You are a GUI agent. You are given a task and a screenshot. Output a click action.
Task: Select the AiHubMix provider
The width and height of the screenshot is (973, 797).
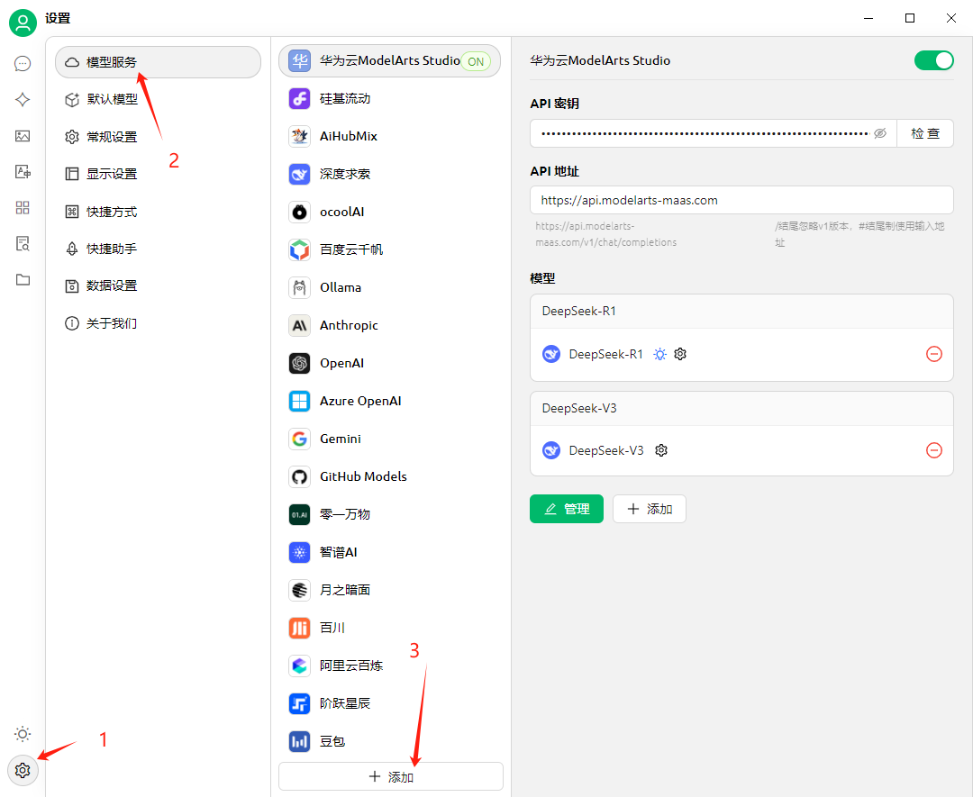pyautogui.click(x=390, y=137)
